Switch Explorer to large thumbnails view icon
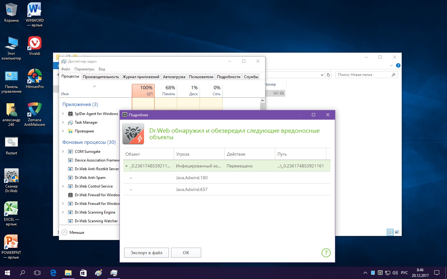Image resolution: width=447 pixels, height=279 pixels. tap(397, 232)
